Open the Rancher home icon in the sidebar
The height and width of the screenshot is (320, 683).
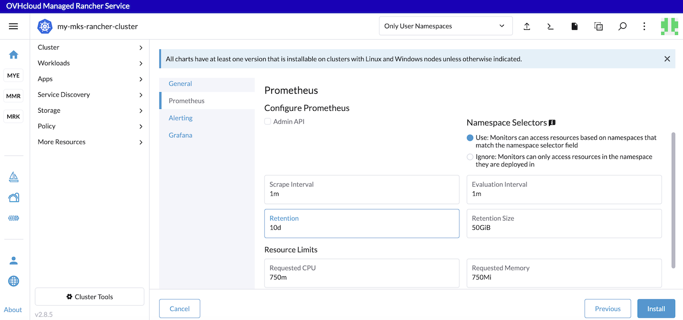(13, 56)
